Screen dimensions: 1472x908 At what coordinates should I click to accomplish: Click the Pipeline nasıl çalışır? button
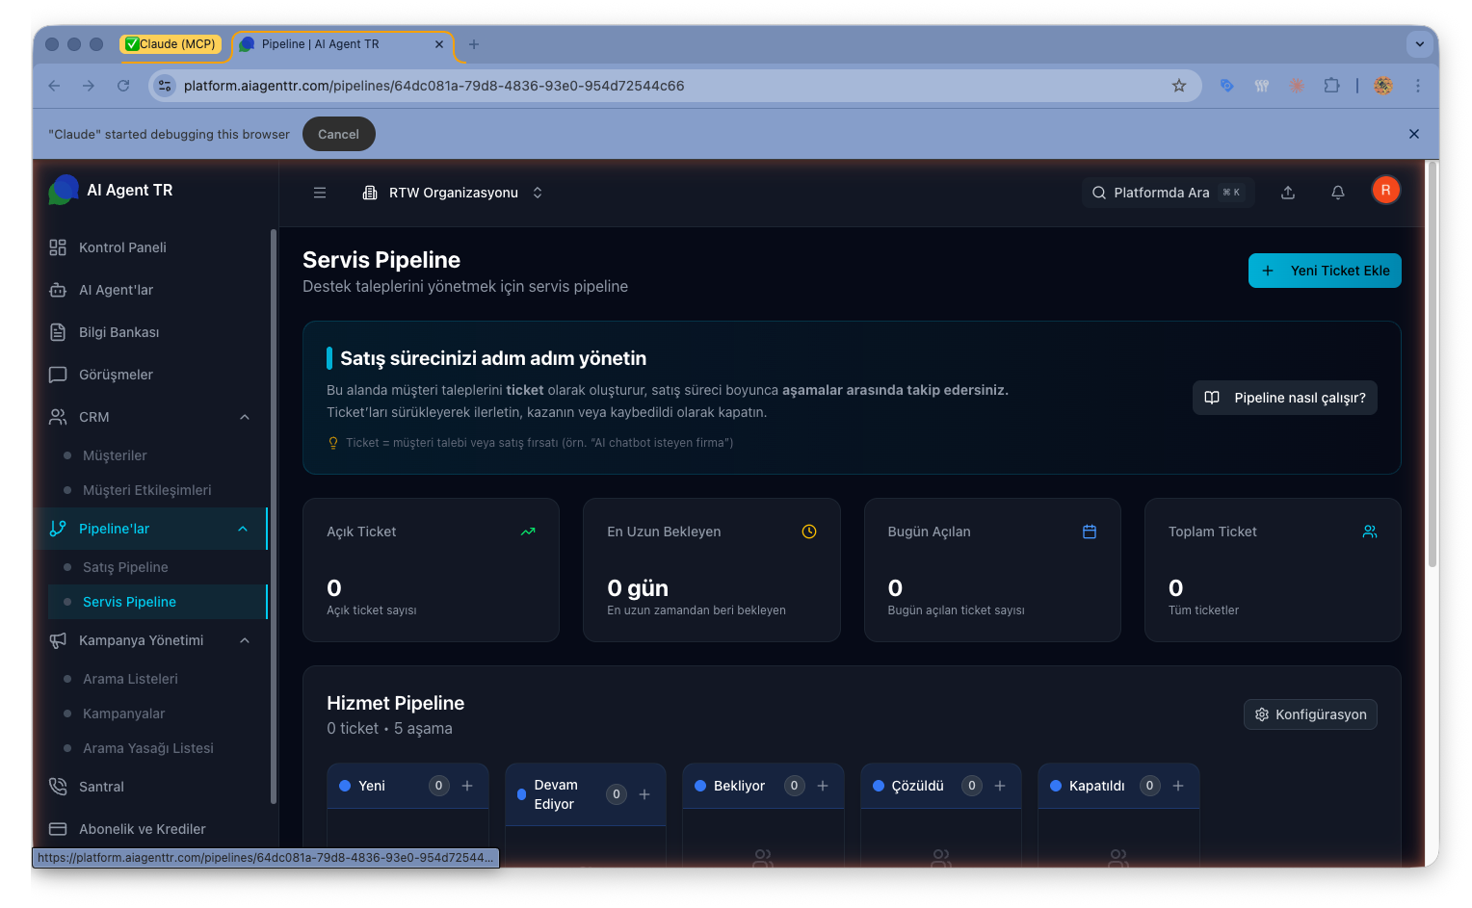(x=1284, y=398)
